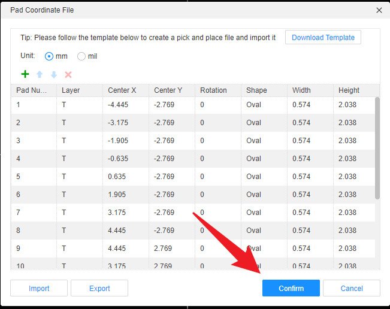Cancel the pad coordinate dialog

pyautogui.click(x=352, y=288)
